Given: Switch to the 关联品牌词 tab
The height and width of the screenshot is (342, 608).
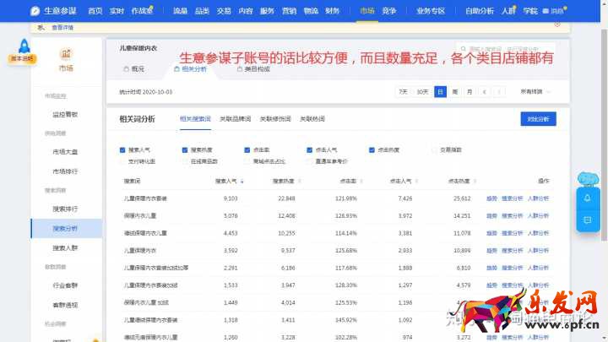Looking at the screenshot, I should [x=235, y=119].
